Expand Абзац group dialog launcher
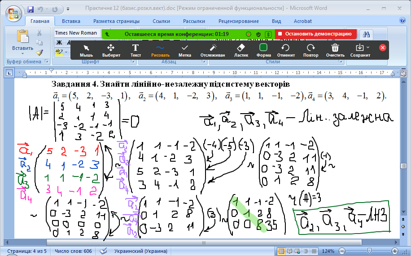 (204, 62)
